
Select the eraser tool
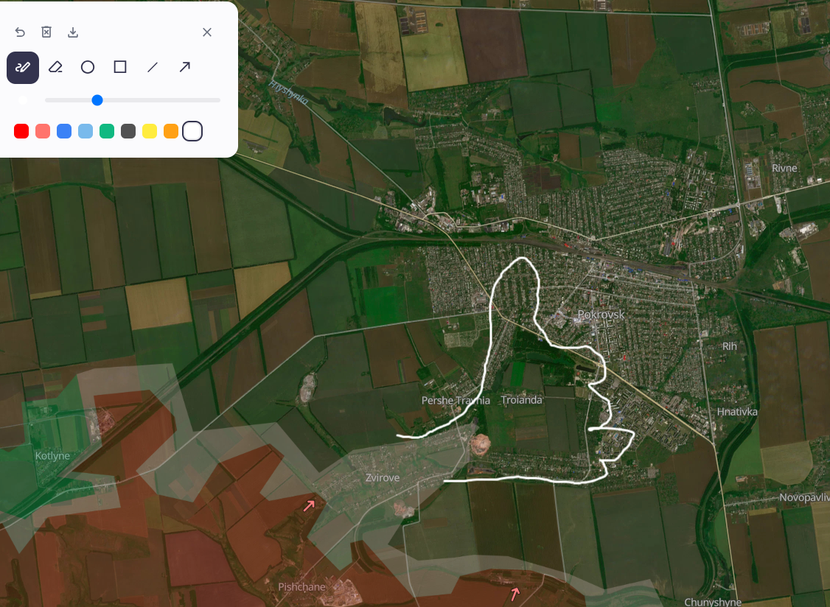pyautogui.click(x=55, y=67)
